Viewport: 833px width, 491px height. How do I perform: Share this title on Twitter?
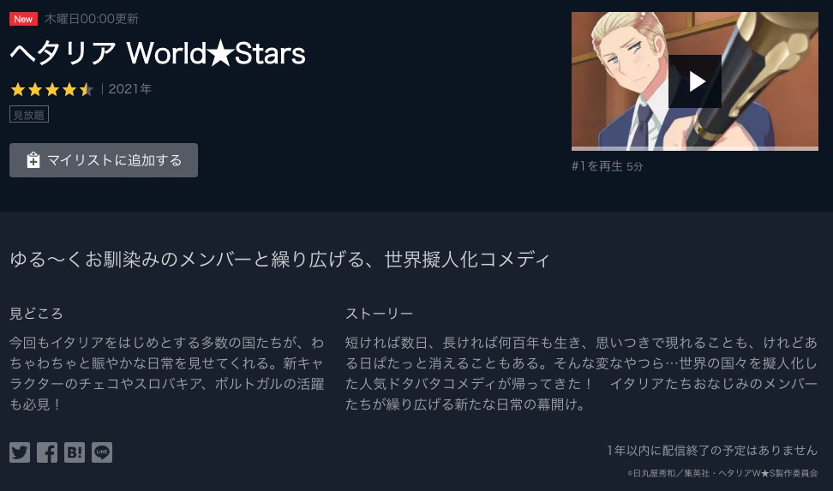20,452
